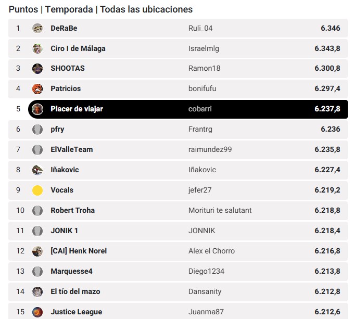Image resolution: width=354 pixels, height=319 pixels.
Task: Select JONIK 1 team name
Action: tap(64, 231)
